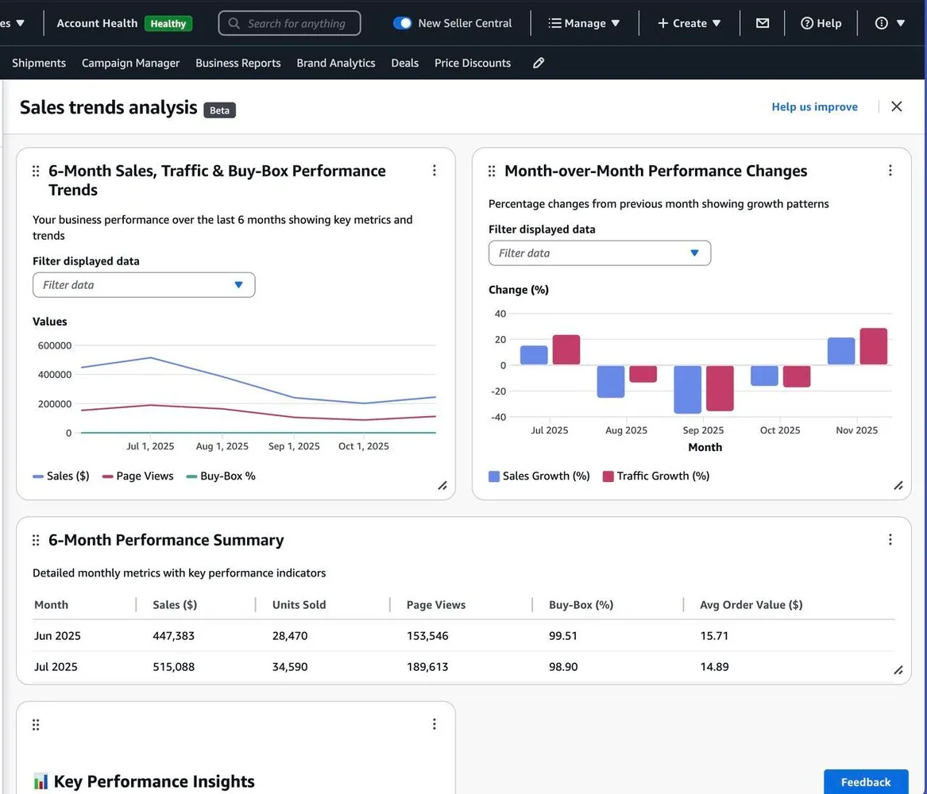Click the Aug 2025 Traffic Growth bar
This screenshot has width=927, height=794.
[x=643, y=374]
